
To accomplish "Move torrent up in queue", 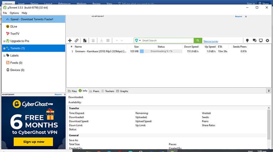I will tap(117, 41).
